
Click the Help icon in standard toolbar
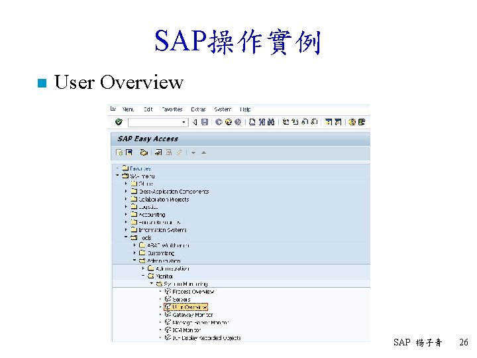coord(352,122)
